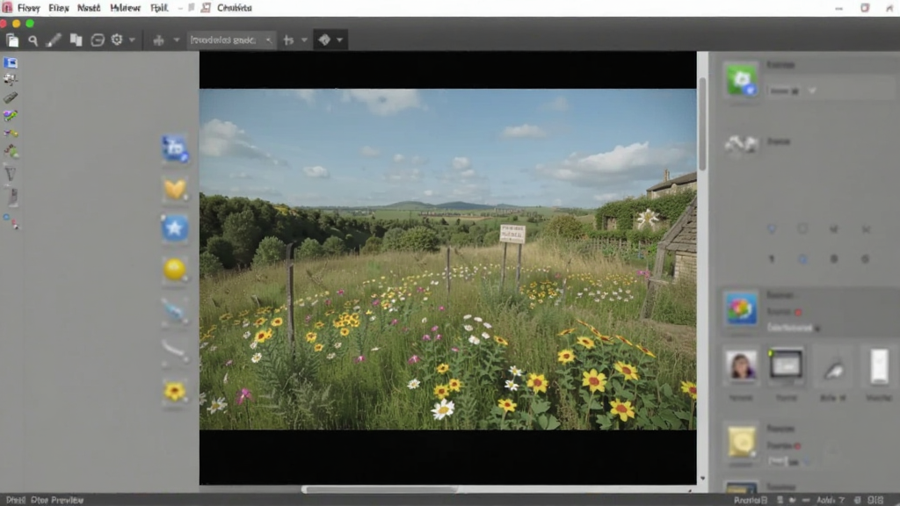This screenshot has width=900, height=506.
Task: Expand the dropdown arrow next to the gear icon
Action: [x=132, y=40]
